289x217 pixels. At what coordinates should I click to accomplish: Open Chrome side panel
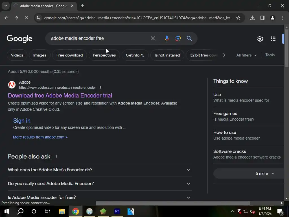[x=262, y=18]
